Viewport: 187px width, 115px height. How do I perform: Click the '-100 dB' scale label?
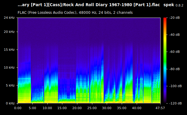[176, 86]
